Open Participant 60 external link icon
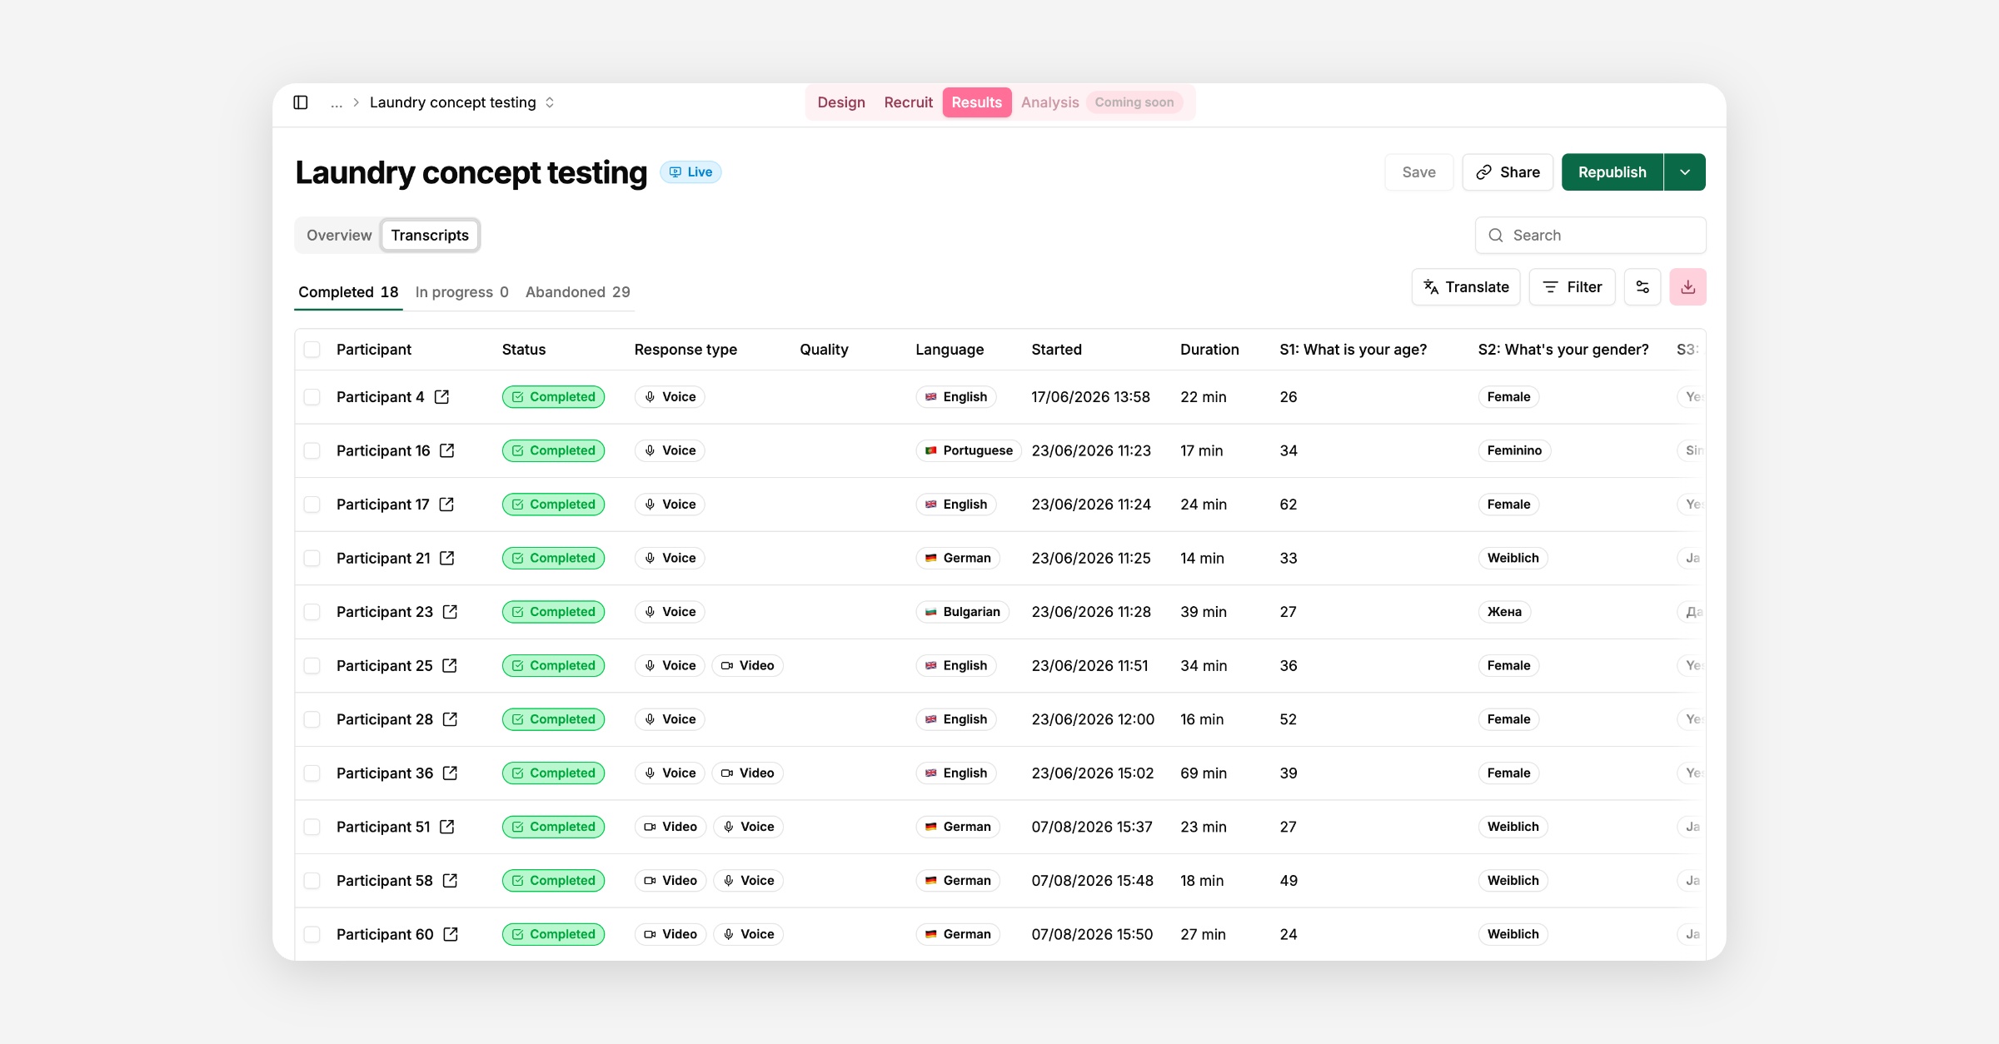1999x1044 pixels. [x=451, y=934]
